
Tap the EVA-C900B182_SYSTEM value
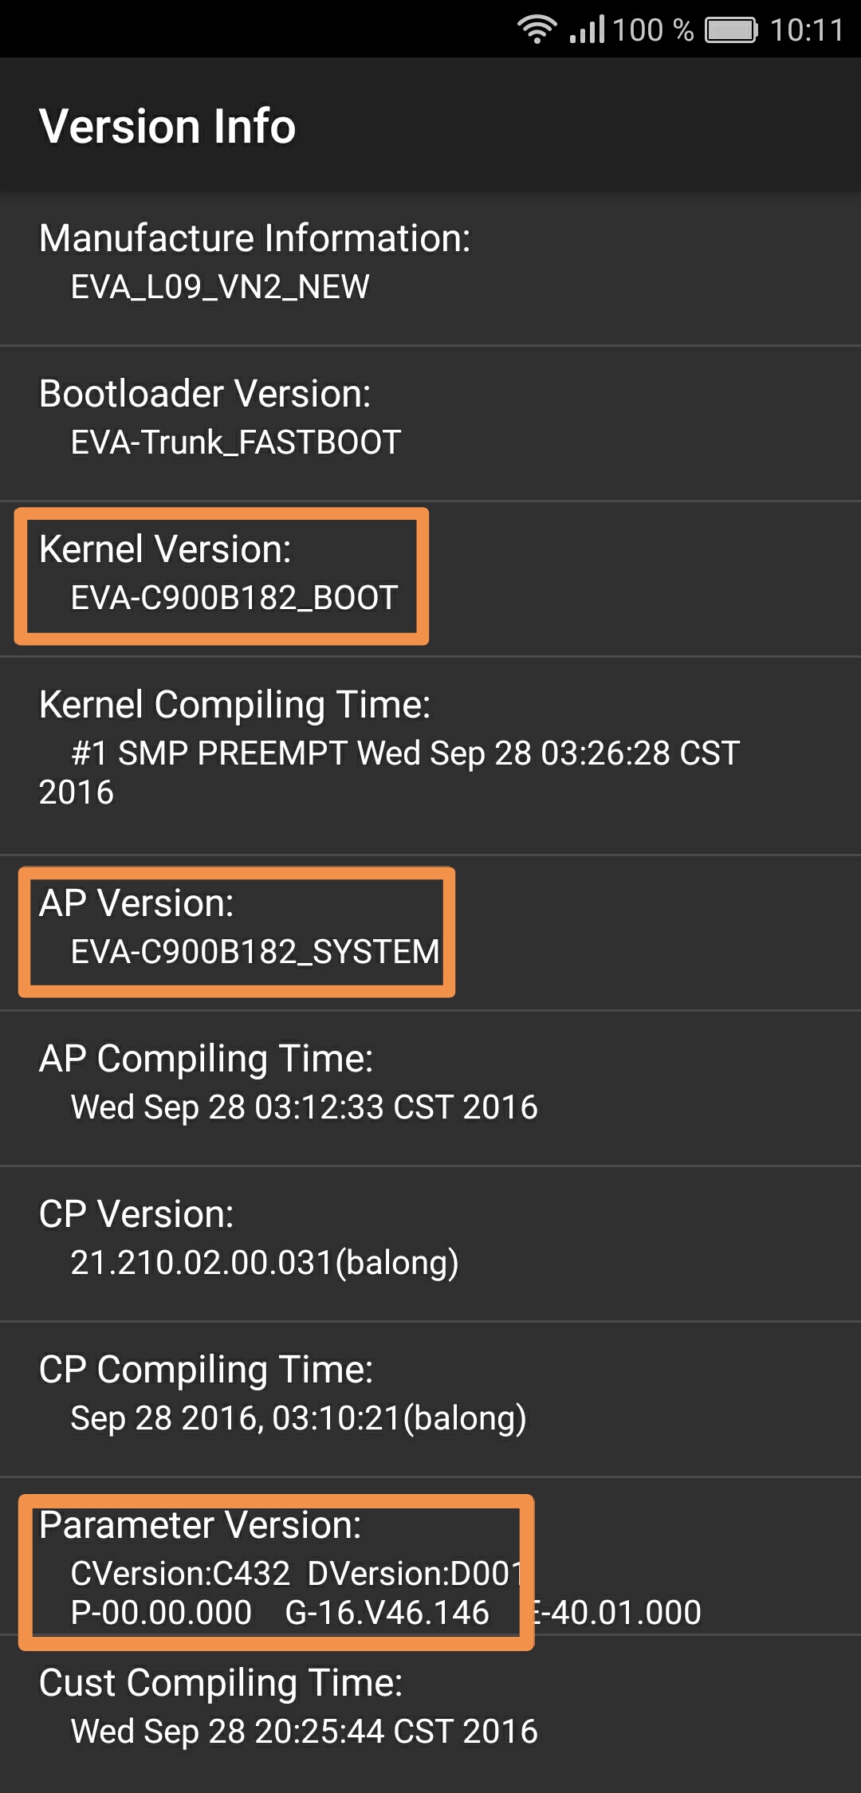[255, 952]
